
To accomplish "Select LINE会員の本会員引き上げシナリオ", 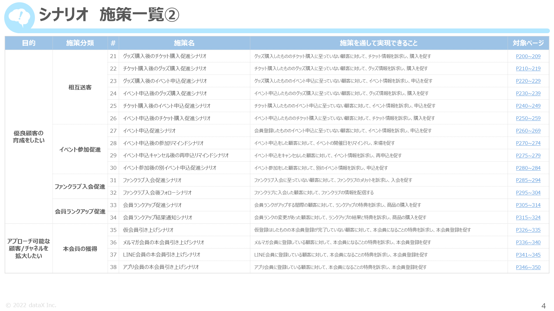I will [162, 255].
